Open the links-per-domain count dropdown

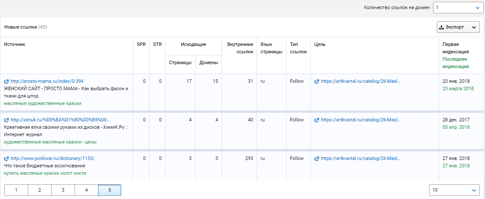pos(456,7)
